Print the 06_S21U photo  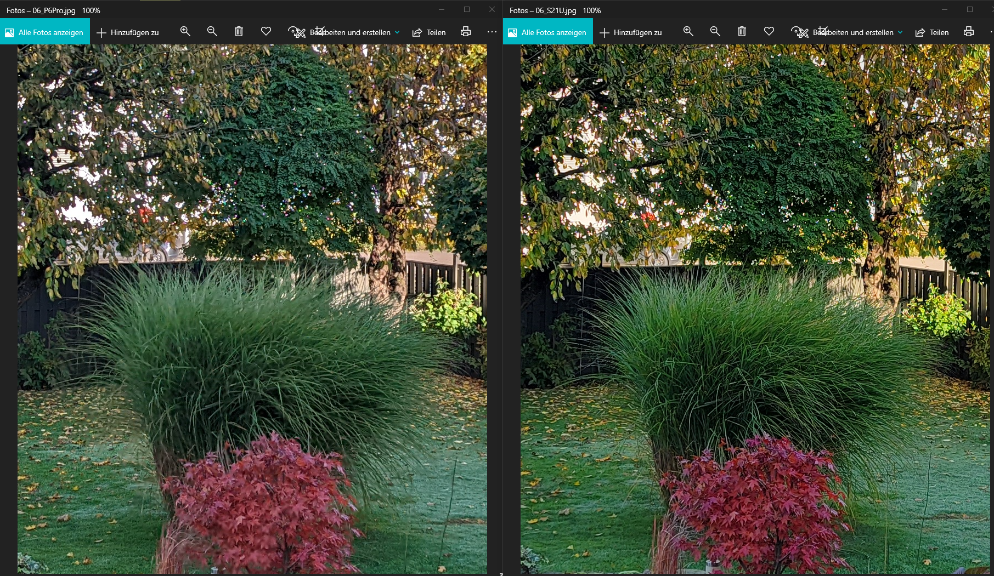[x=969, y=32]
